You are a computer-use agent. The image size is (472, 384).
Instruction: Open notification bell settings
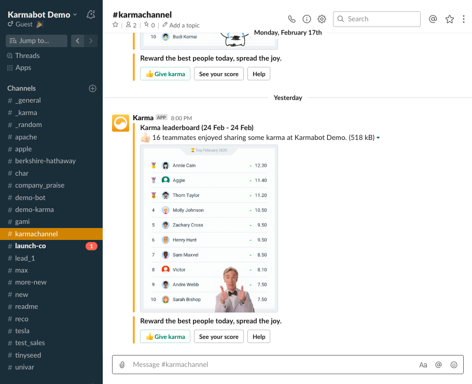pyautogui.click(x=91, y=15)
